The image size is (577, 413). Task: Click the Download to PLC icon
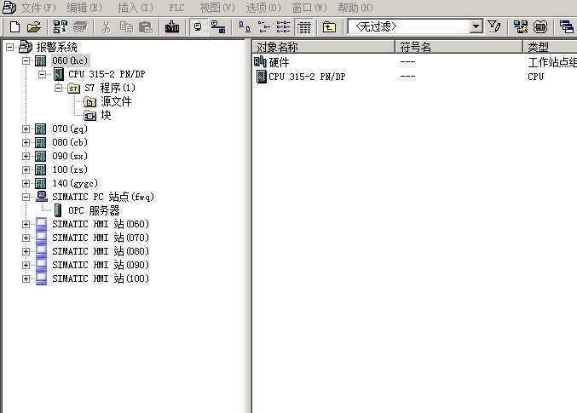point(172,27)
